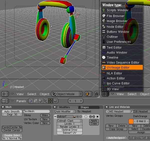The image size is (150, 141).
Task: Toggle Subsurf render-enable icon
Action: click(x=74, y=117)
